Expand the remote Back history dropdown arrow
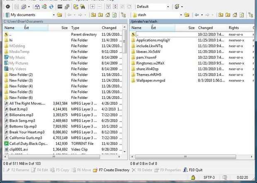This screenshot has height=183, width=257. [x=202, y=15]
